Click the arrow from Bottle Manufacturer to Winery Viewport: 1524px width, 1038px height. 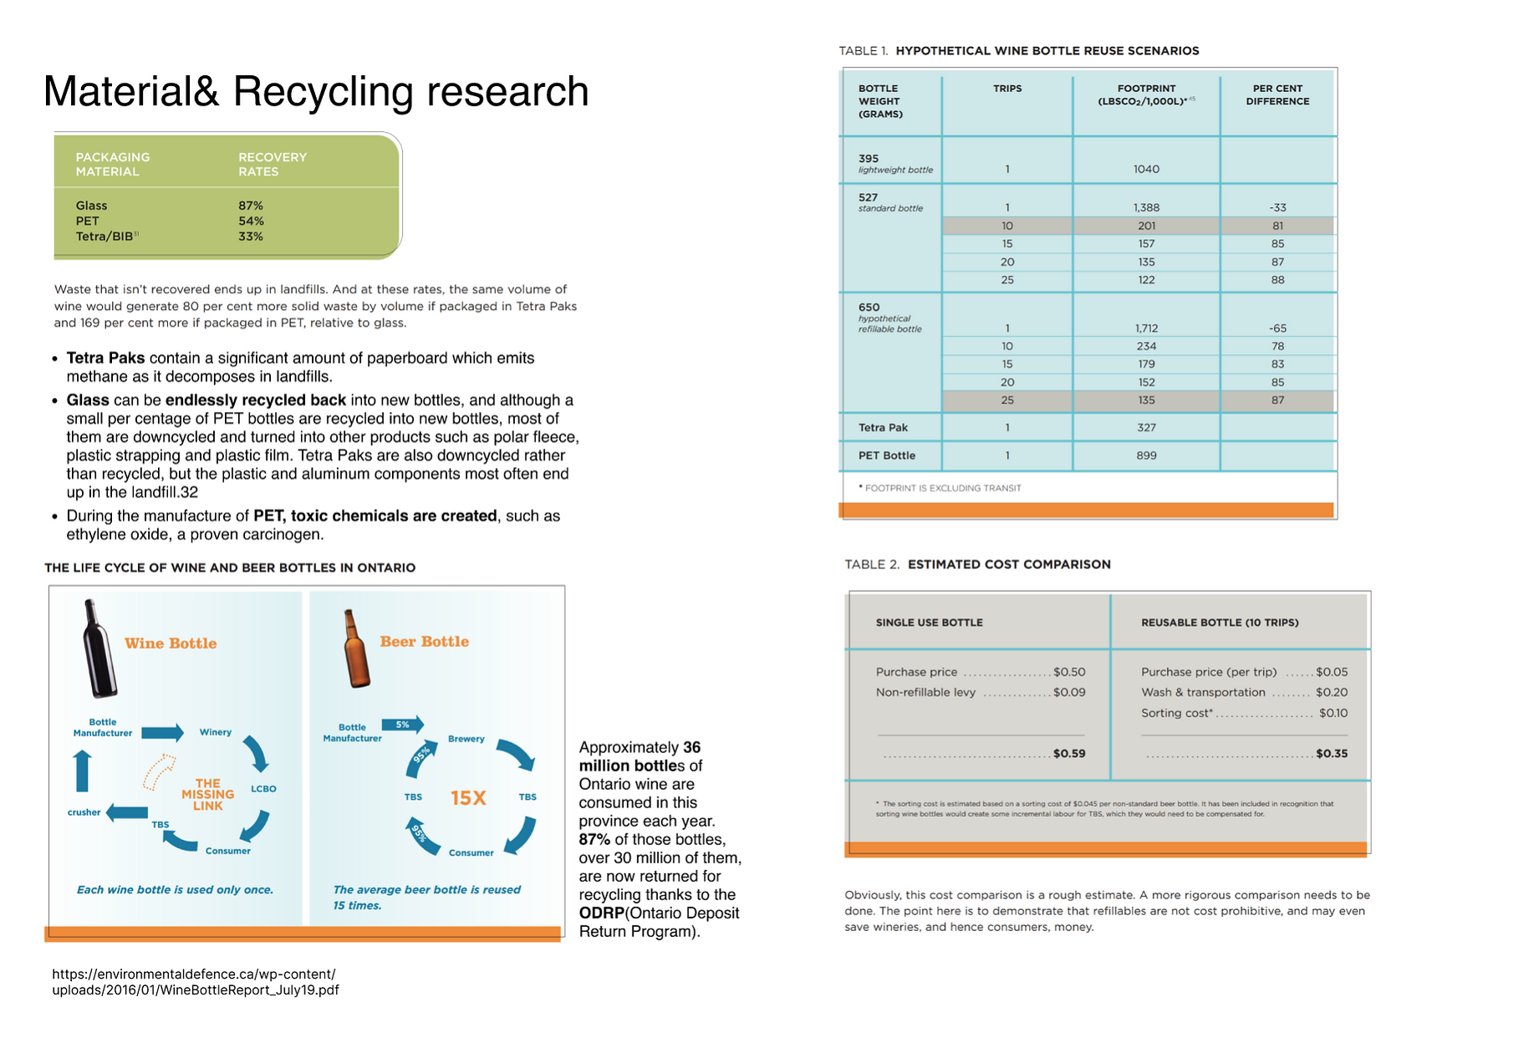[163, 733]
